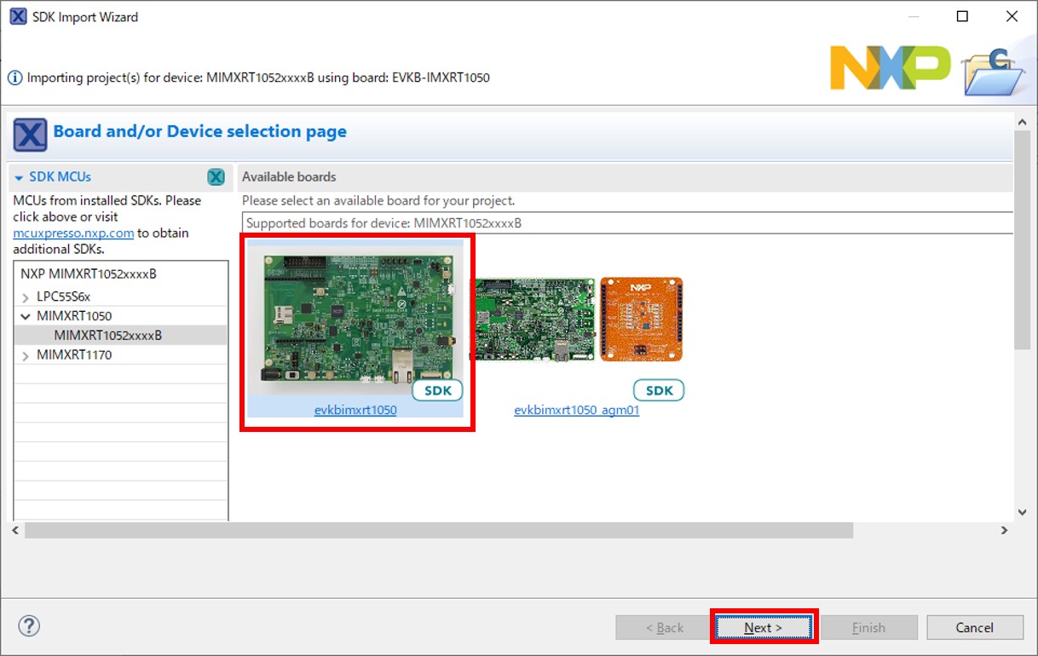Expand the MIMXRT1170 tree node
1038x656 pixels.
[x=26, y=355]
